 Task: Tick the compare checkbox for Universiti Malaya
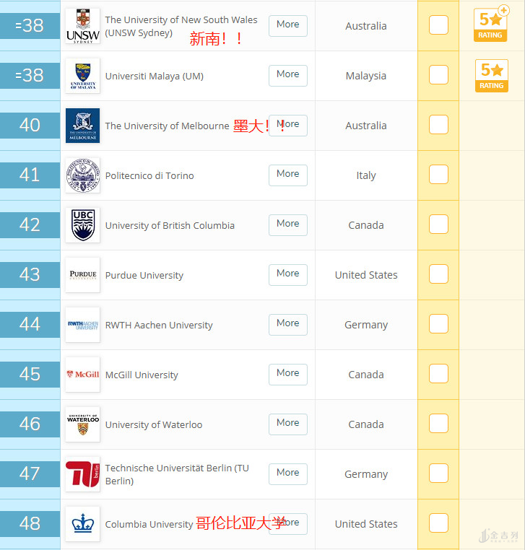coord(438,75)
